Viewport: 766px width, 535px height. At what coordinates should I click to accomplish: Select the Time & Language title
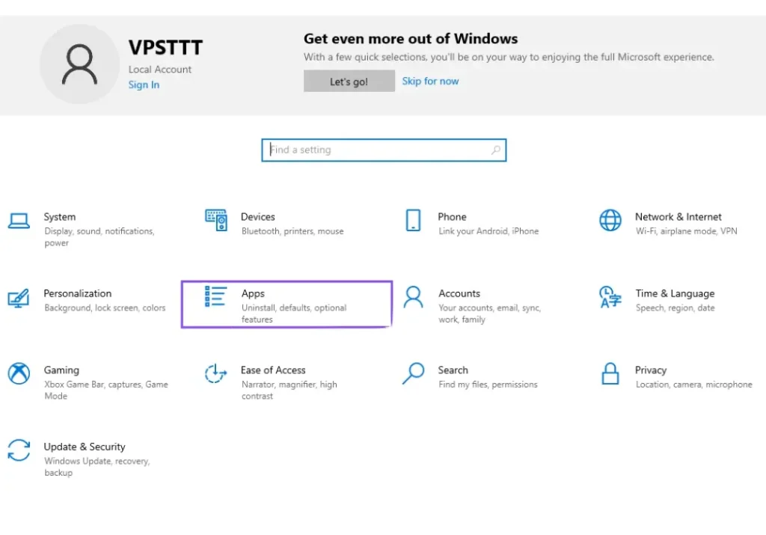(675, 293)
